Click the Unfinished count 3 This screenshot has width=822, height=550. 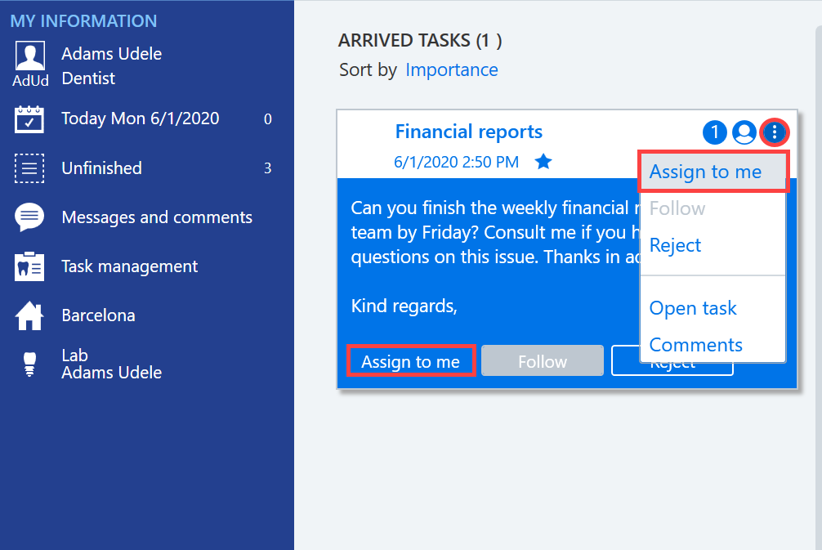(267, 168)
